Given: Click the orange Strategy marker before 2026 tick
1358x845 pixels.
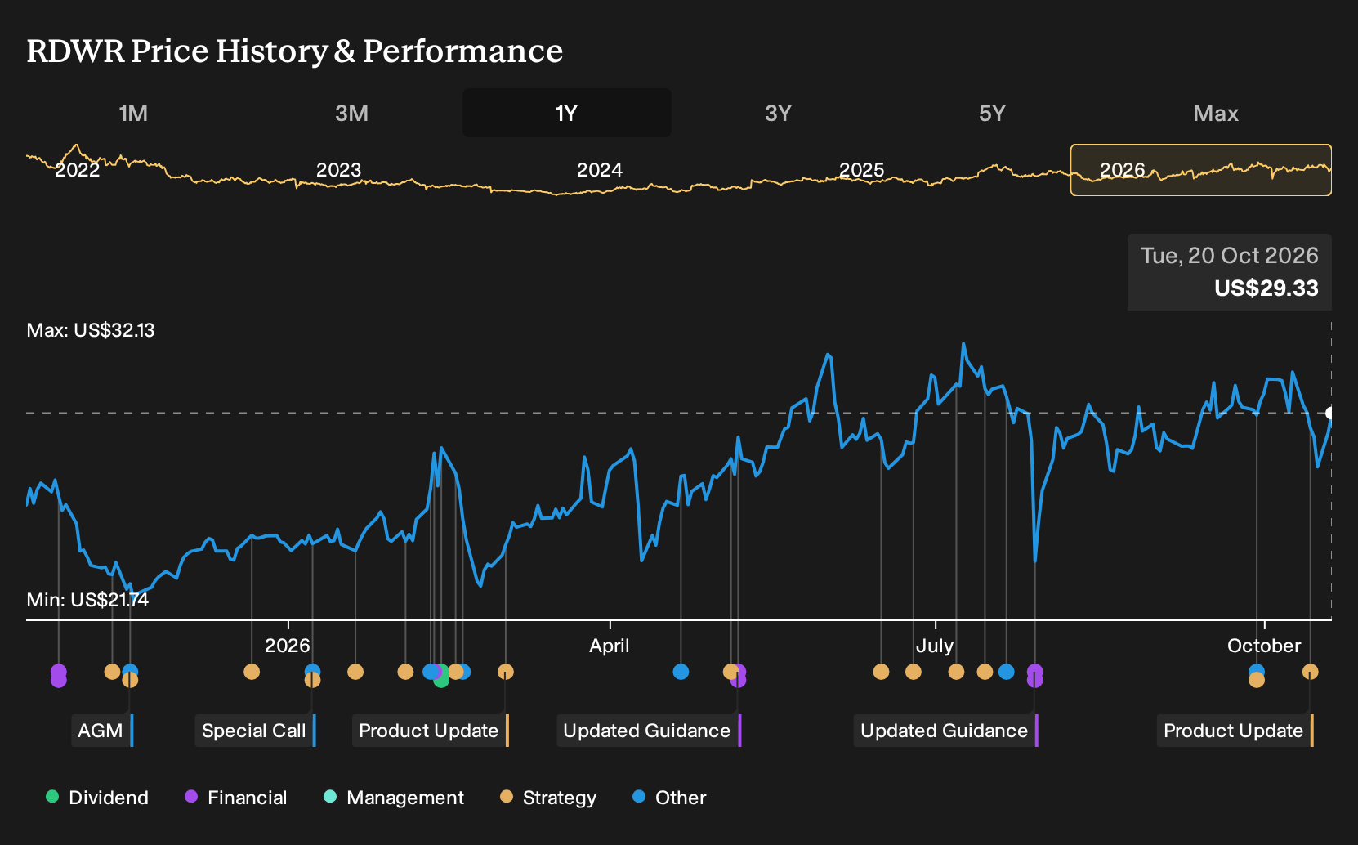Looking at the screenshot, I should tap(252, 672).
